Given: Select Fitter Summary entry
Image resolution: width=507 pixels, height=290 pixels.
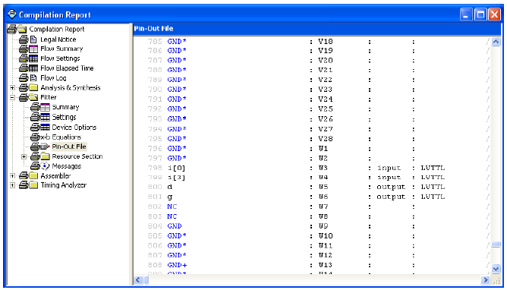Looking at the screenshot, I should (x=65, y=107).
